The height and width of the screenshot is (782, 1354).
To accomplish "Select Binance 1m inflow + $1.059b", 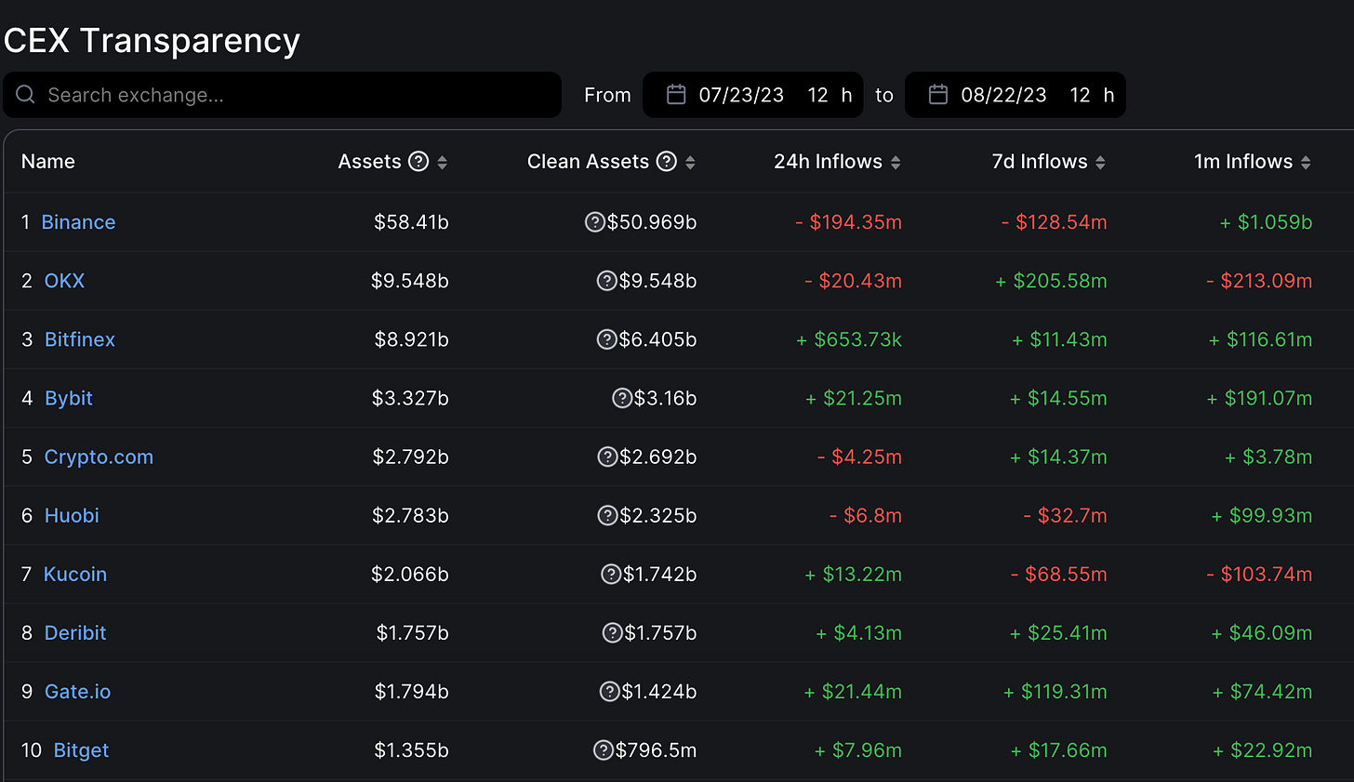I will click(x=1266, y=222).
